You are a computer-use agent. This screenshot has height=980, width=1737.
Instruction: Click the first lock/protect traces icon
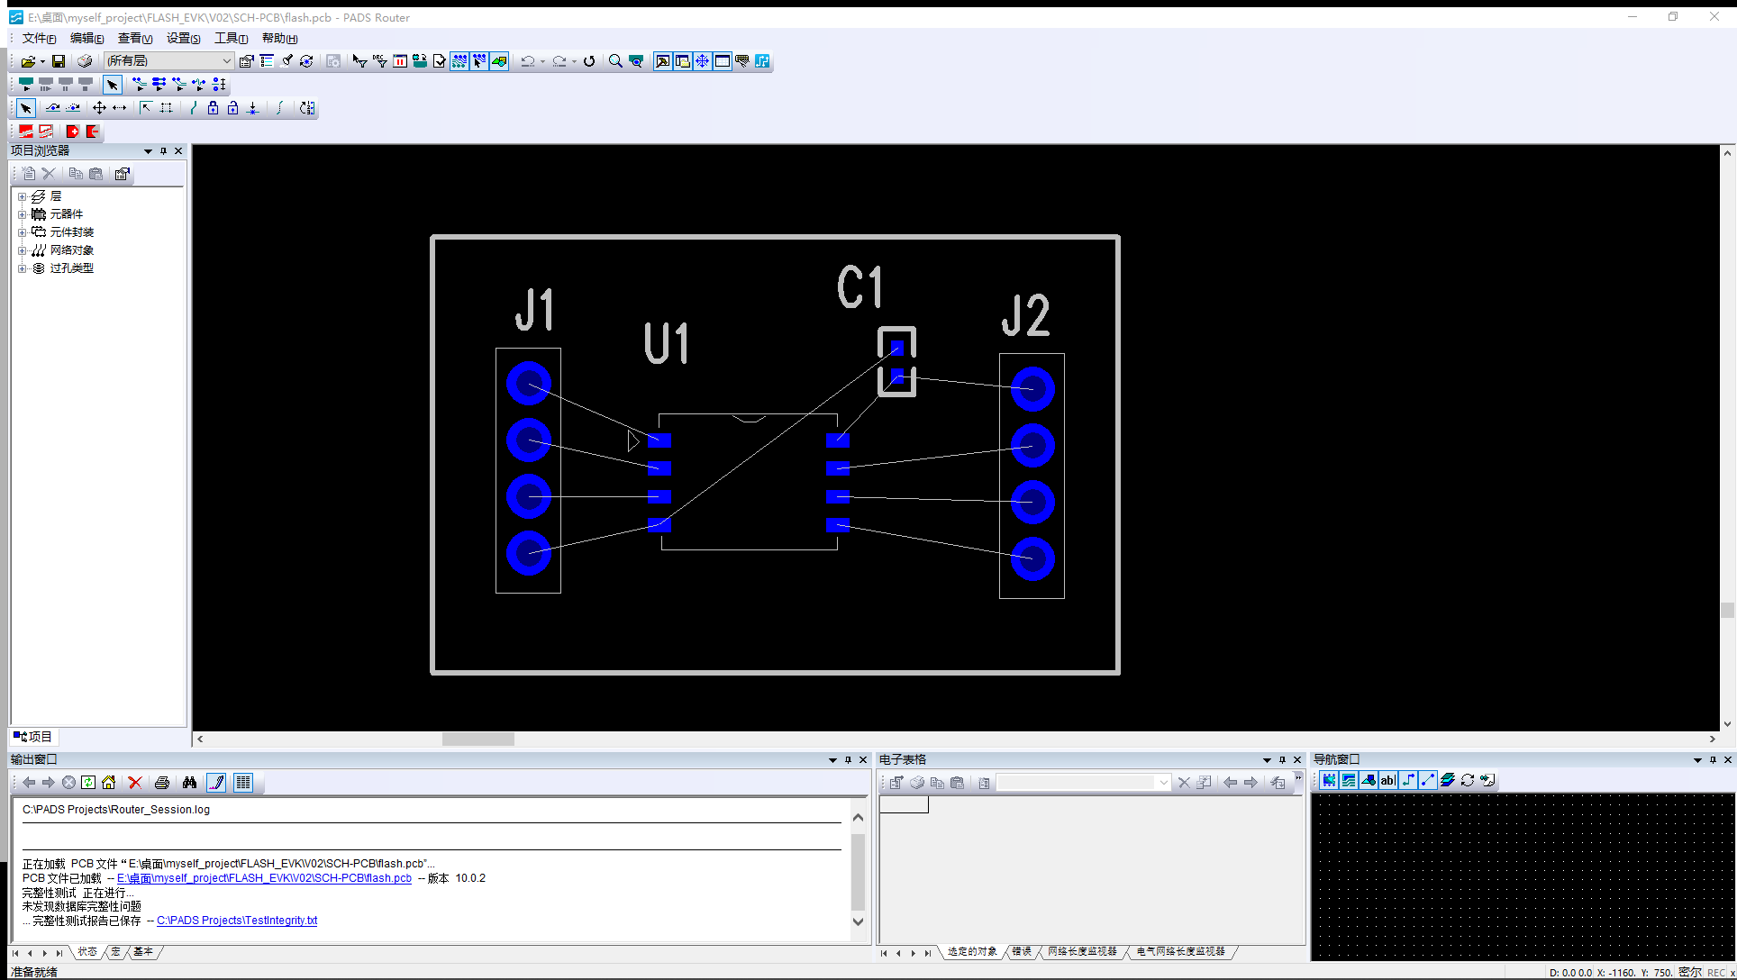[213, 108]
